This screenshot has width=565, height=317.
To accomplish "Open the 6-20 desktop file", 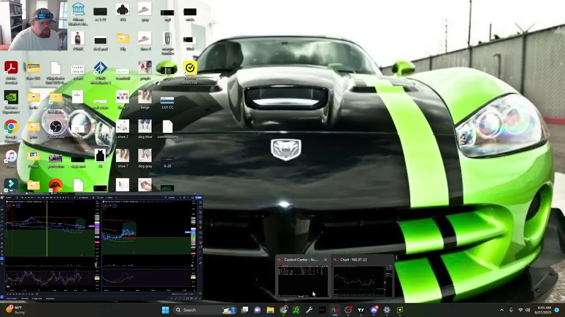I will (167, 162).
